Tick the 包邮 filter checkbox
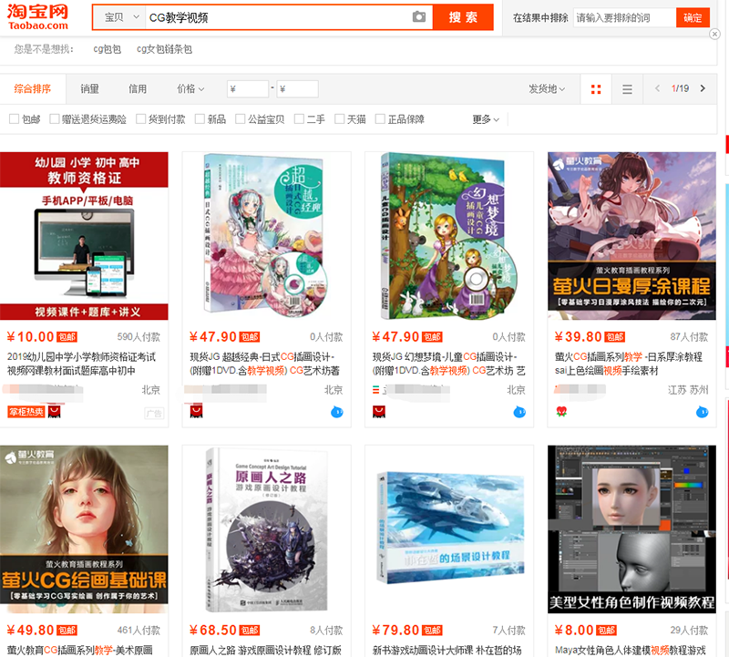The height and width of the screenshot is (657, 729). pos(14,119)
